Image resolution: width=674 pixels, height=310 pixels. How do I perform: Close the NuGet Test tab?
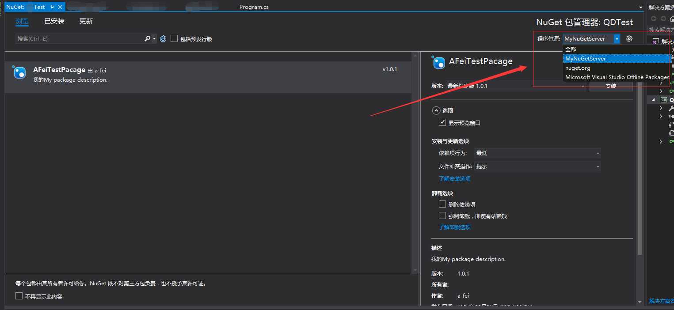click(60, 7)
